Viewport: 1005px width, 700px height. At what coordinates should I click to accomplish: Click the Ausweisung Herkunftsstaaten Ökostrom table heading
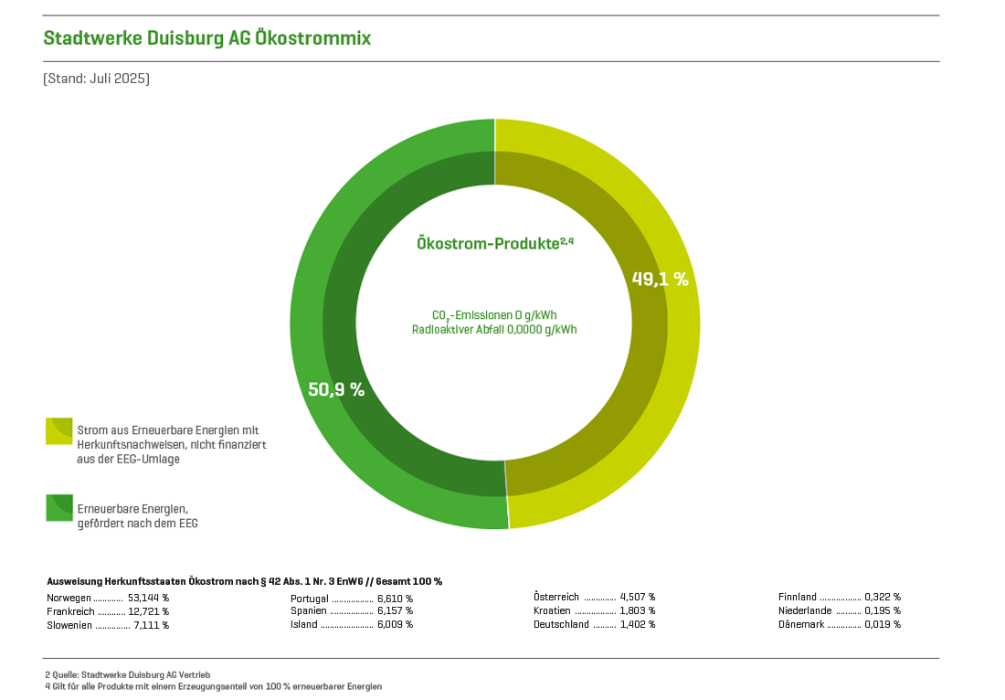(244, 581)
